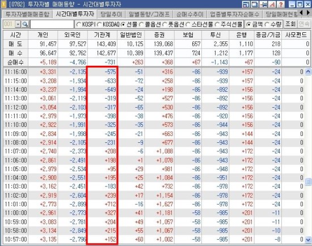The width and height of the screenshot is (312, 246).
Task: Open the 일별동향/그래프 tab
Action: 149,14
